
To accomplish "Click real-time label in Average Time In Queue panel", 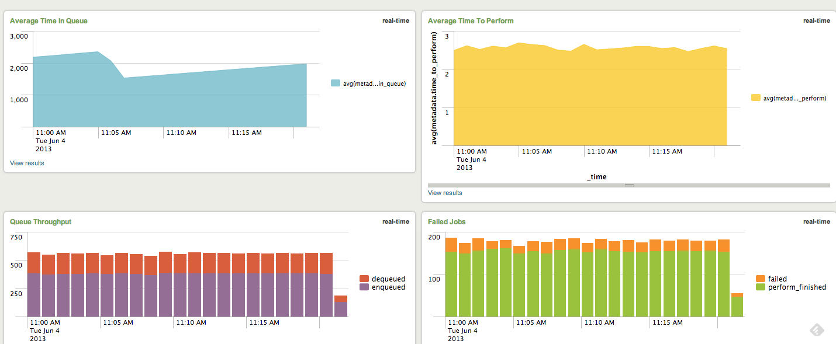I will (x=396, y=21).
